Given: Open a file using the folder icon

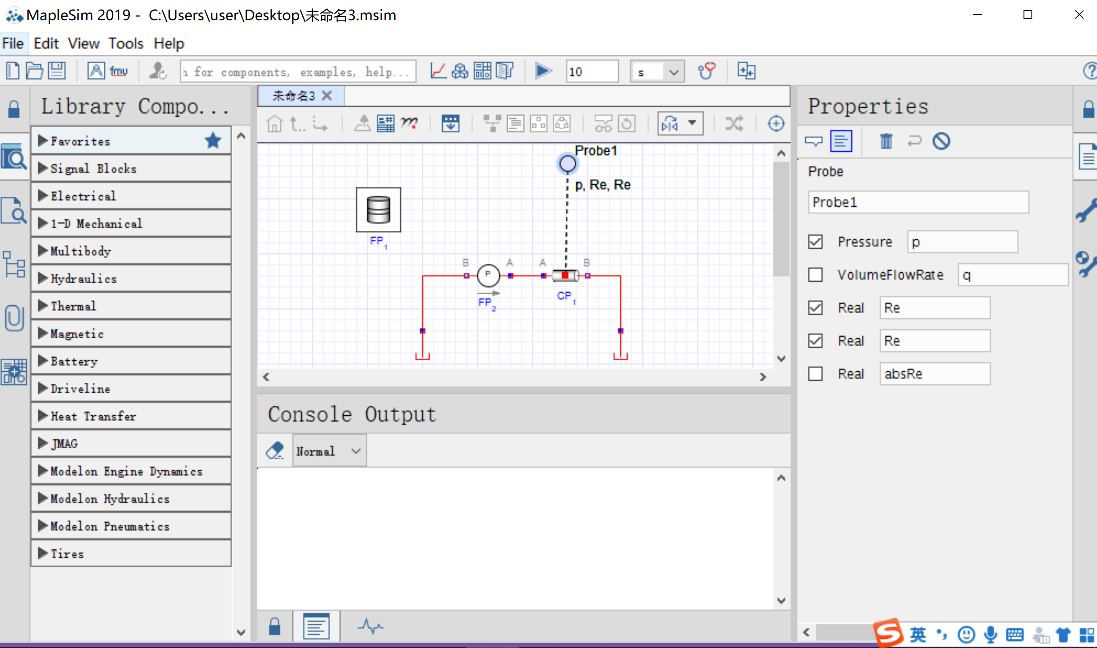Looking at the screenshot, I should [x=34, y=70].
